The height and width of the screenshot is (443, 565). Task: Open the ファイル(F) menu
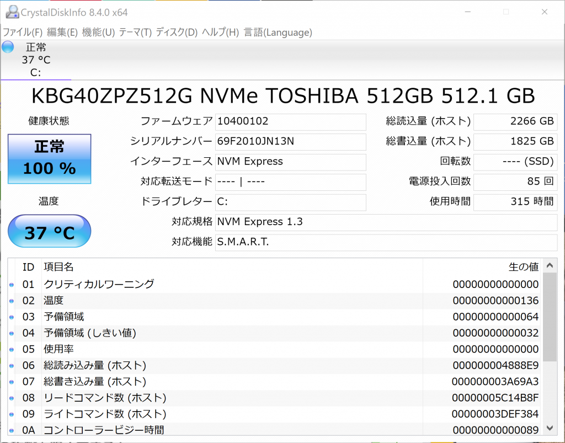coord(23,33)
